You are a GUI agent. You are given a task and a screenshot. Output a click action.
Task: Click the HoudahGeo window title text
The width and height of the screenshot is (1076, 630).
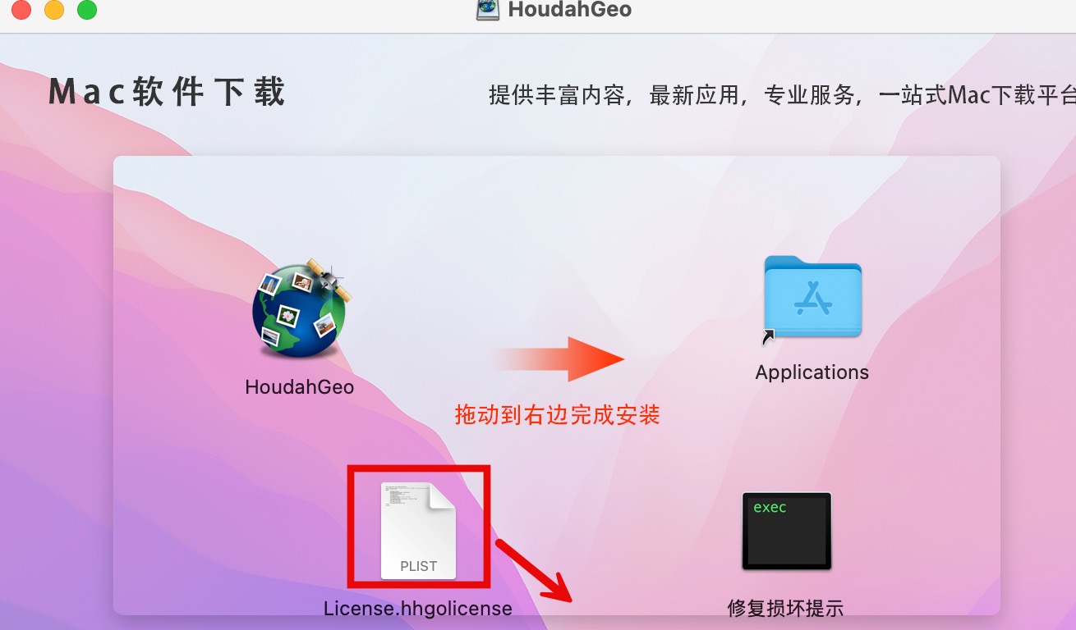(570, 10)
